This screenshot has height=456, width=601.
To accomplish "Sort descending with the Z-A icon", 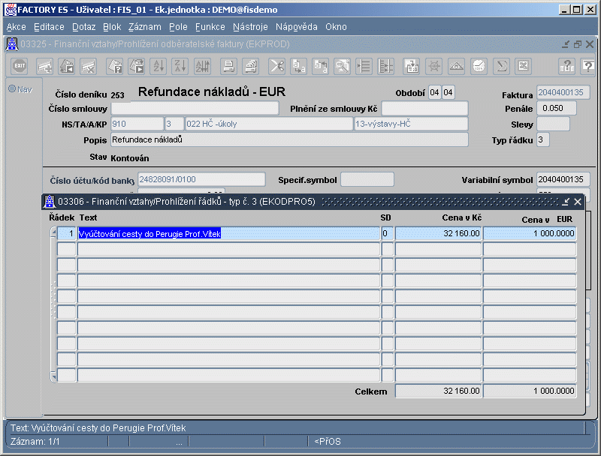I will (180, 67).
